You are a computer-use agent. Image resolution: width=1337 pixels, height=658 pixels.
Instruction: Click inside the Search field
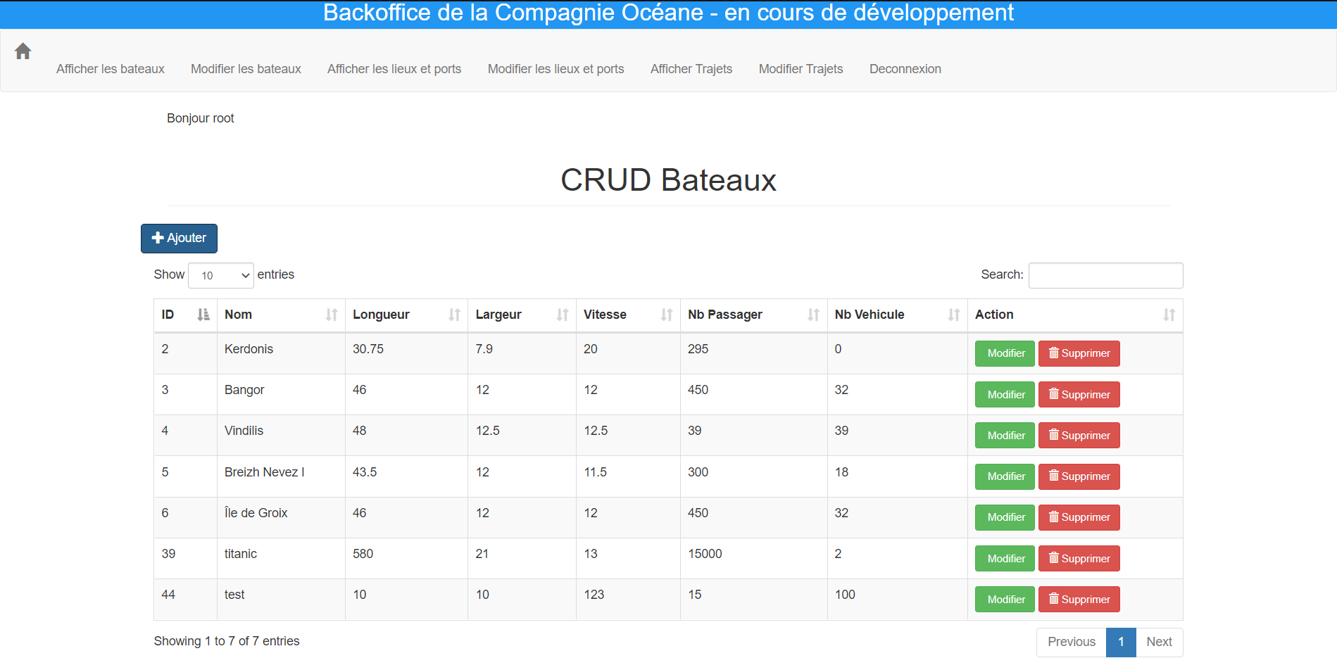point(1105,275)
